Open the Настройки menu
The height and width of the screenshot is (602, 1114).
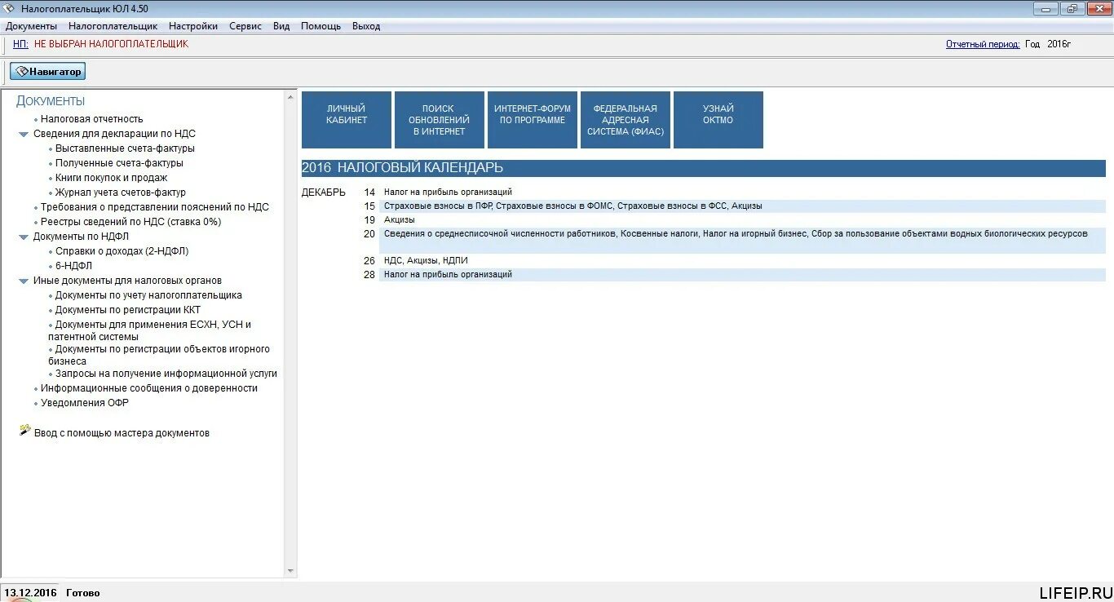click(193, 26)
